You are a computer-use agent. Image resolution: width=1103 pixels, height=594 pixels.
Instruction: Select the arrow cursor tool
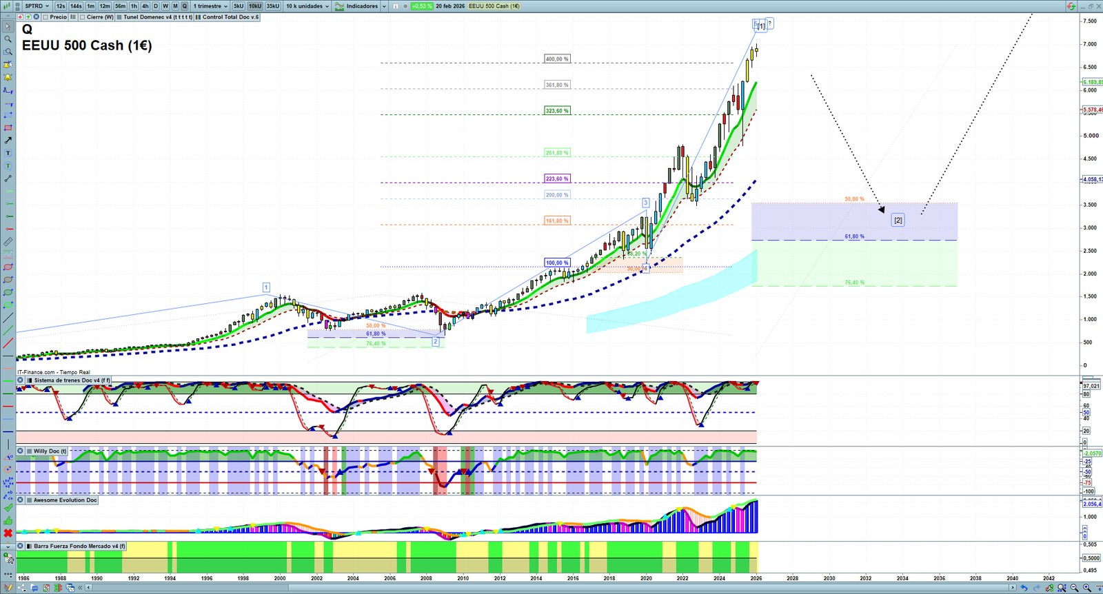(8, 27)
